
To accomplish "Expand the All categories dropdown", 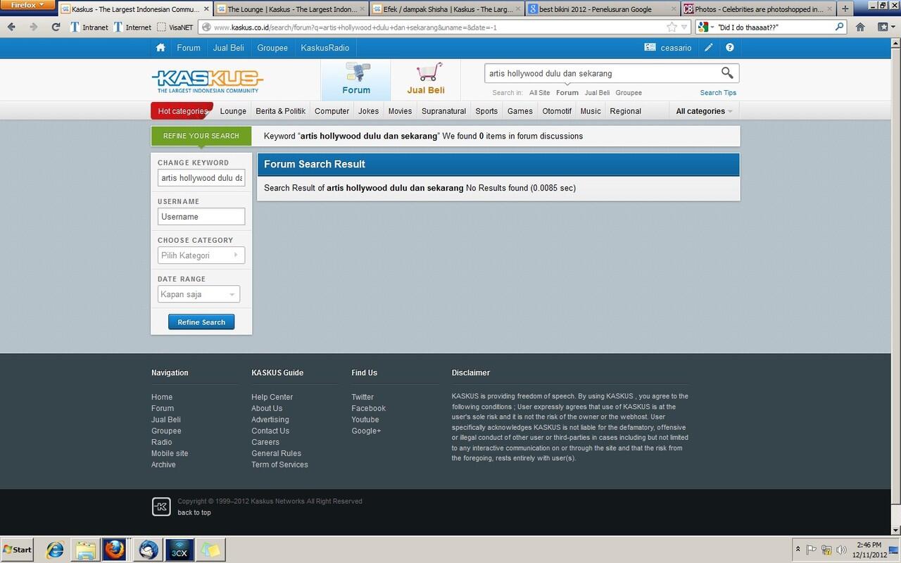I will coord(704,111).
